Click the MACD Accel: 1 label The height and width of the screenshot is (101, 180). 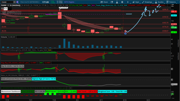[55, 91]
